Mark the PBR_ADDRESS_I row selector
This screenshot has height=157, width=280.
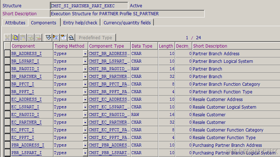tap(8, 145)
